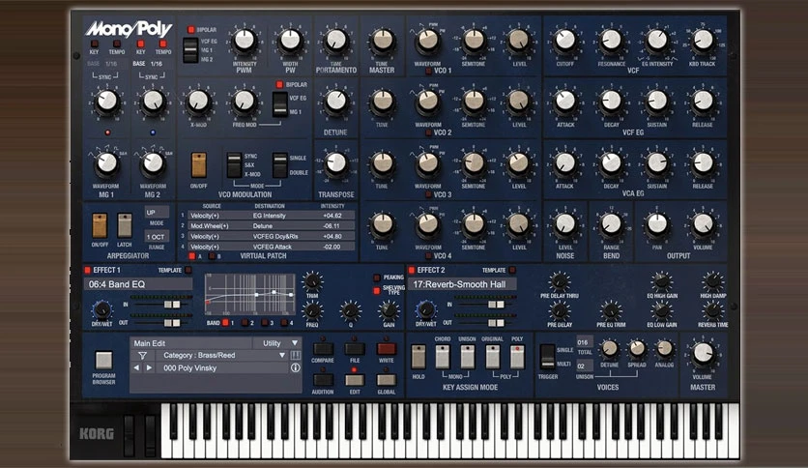
Task: Adjust the VCF Resonance knob
Action: pyautogui.click(x=611, y=41)
